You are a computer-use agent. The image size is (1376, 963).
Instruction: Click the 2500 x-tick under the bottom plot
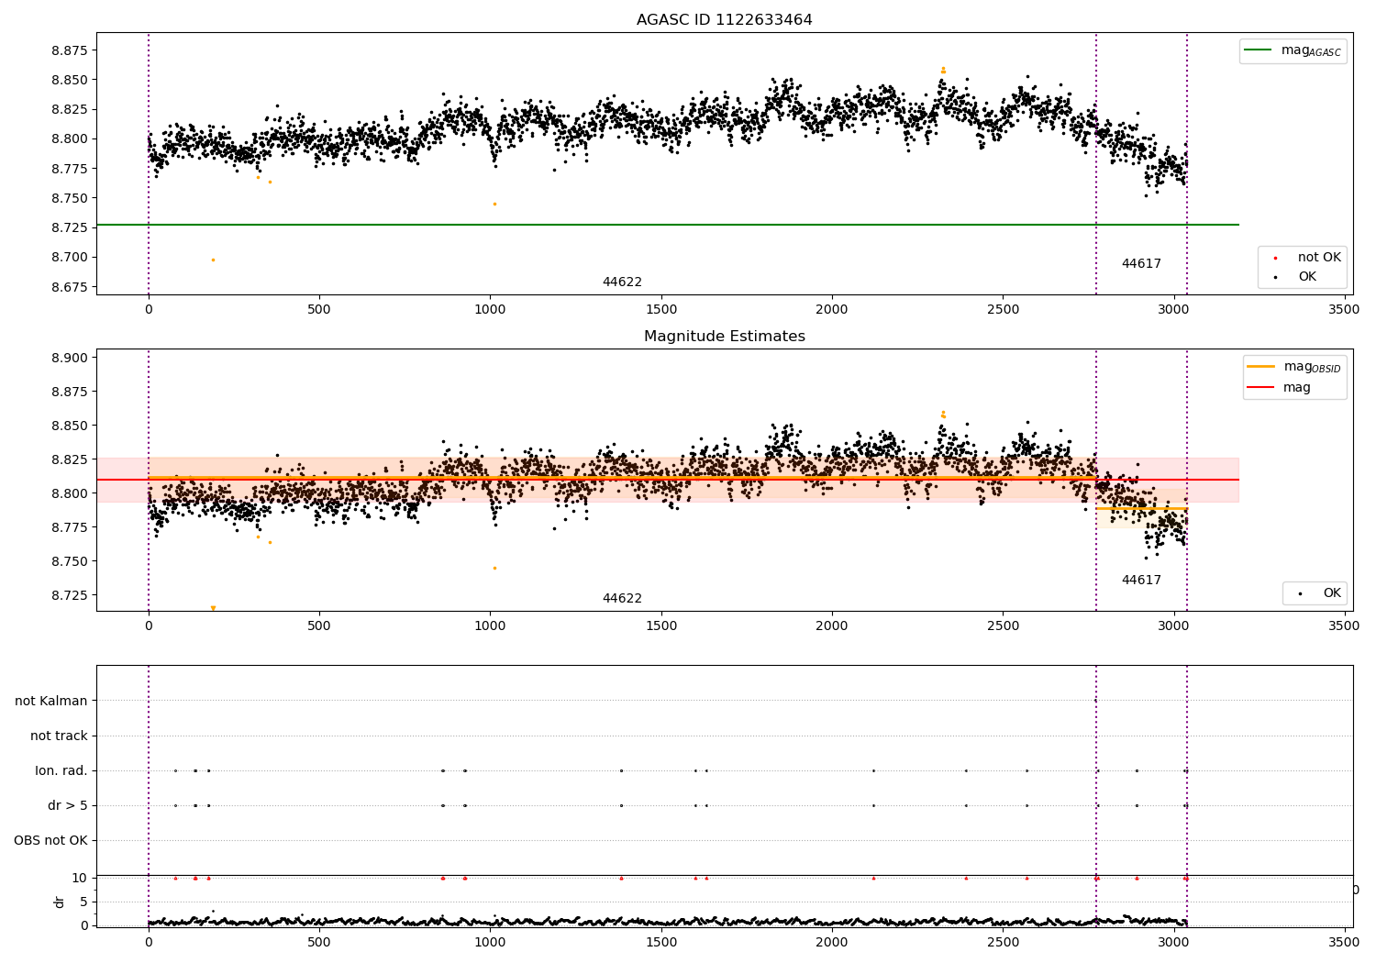(1003, 941)
